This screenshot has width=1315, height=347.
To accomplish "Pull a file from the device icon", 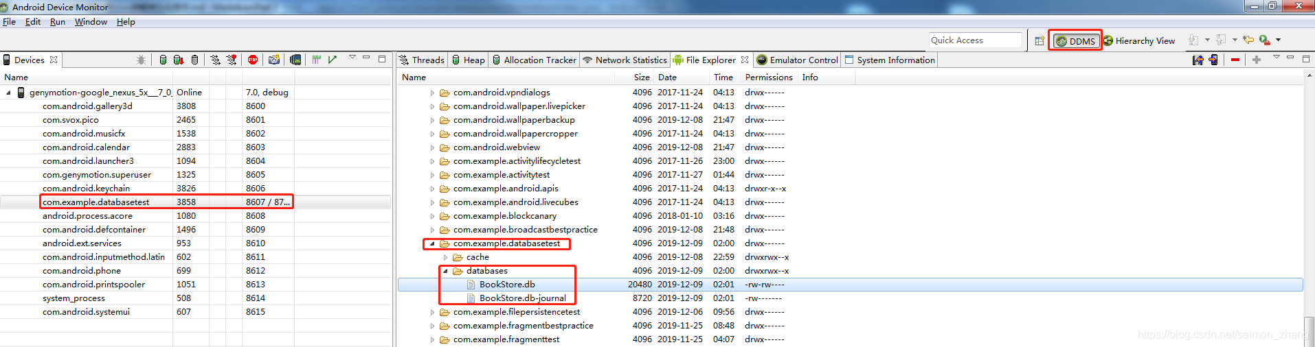I will 1198,60.
